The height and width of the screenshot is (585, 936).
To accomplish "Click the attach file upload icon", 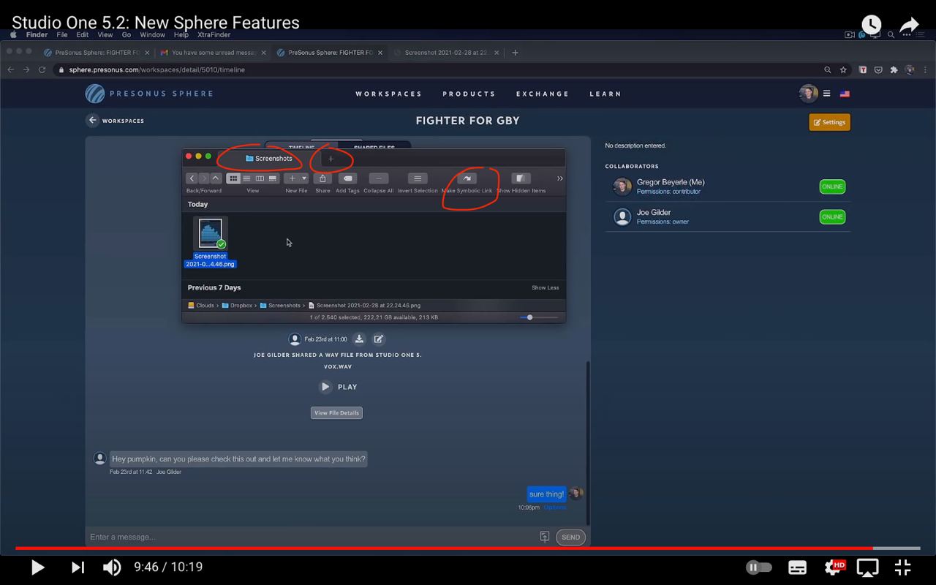I will click(x=545, y=537).
